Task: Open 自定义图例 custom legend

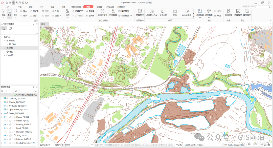Action: [187, 13]
